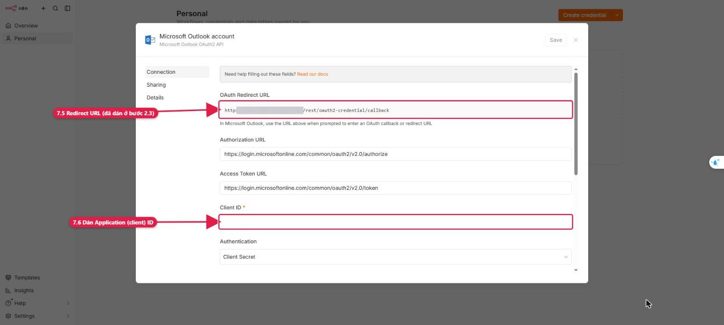Screen dimensions: 724x325
Task: Open the Overview page in the sidebar
Action: pos(37,26)
